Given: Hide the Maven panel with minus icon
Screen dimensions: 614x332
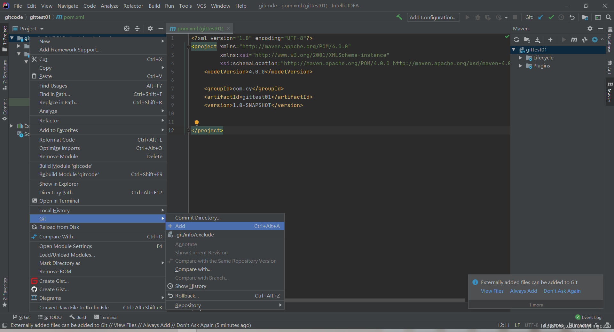Looking at the screenshot, I should (601, 28).
